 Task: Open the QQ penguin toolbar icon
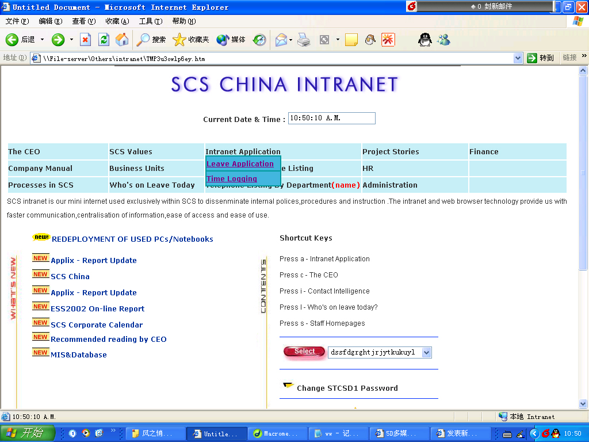pos(424,40)
